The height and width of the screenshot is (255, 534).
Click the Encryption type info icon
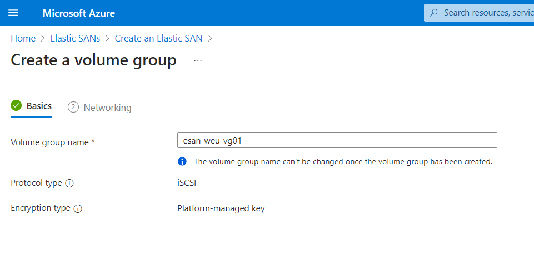coord(78,208)
